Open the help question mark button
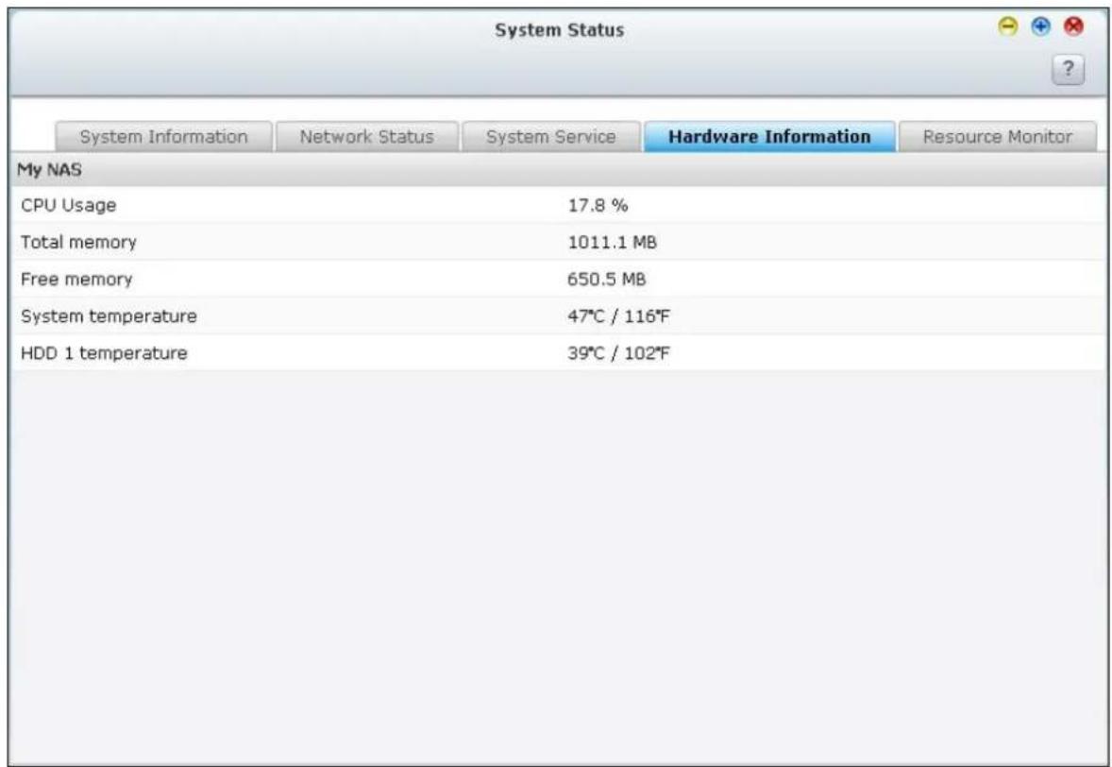1112x767 pixels. pyautogui.click(x=1068, y=70)
